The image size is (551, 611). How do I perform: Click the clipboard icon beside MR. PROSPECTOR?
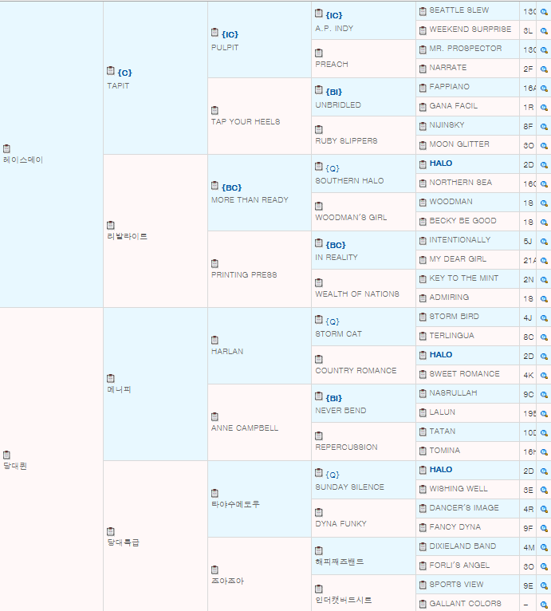tap(423, 49)
